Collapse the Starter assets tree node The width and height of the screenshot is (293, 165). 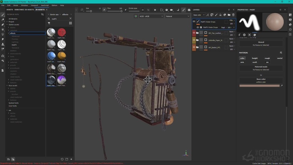coord(7,24)
